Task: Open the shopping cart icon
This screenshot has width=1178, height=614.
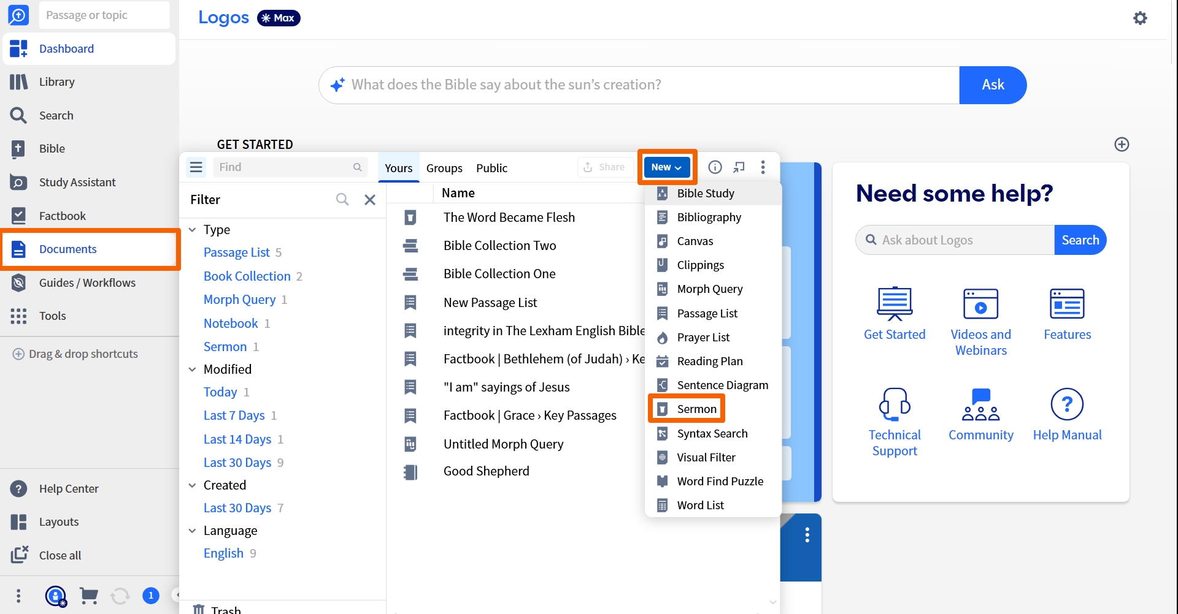Action: [89, 596]
